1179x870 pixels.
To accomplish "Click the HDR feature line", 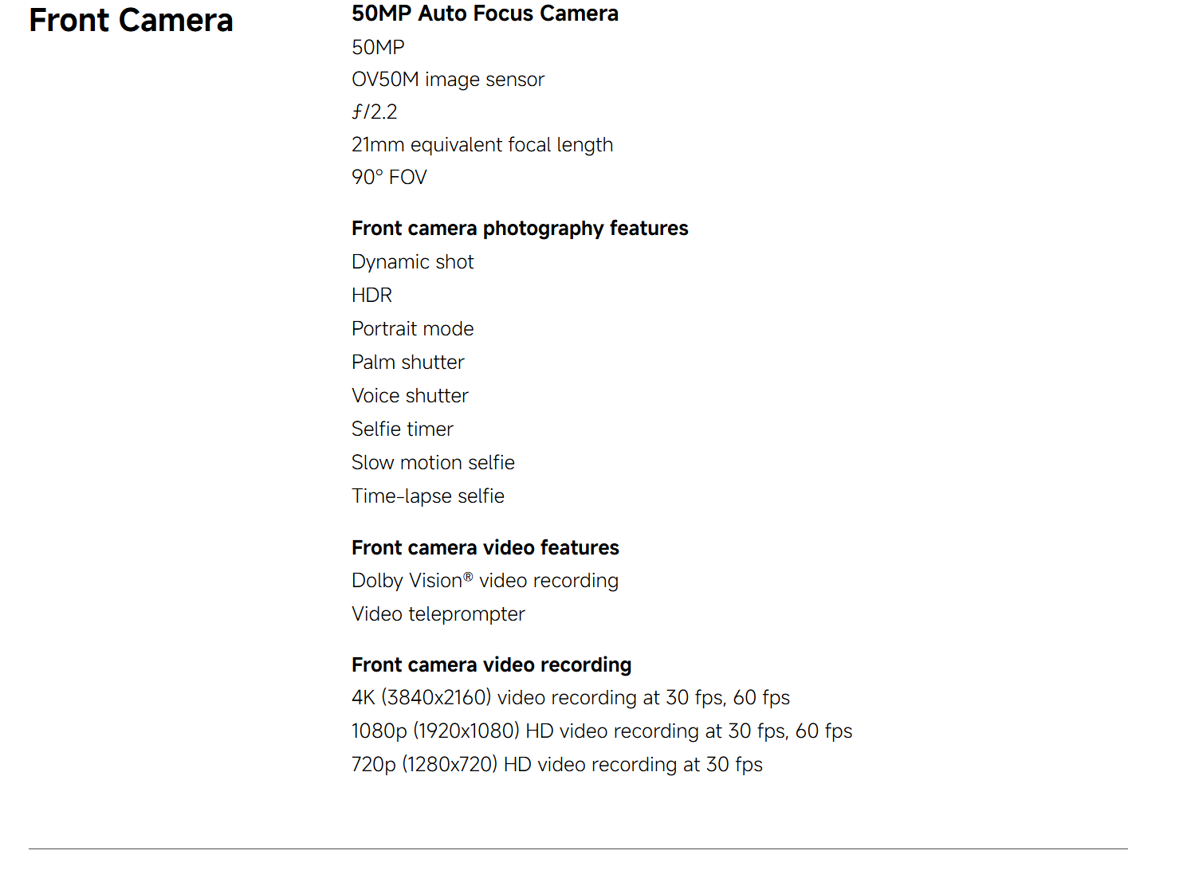I will pos(371,296).
